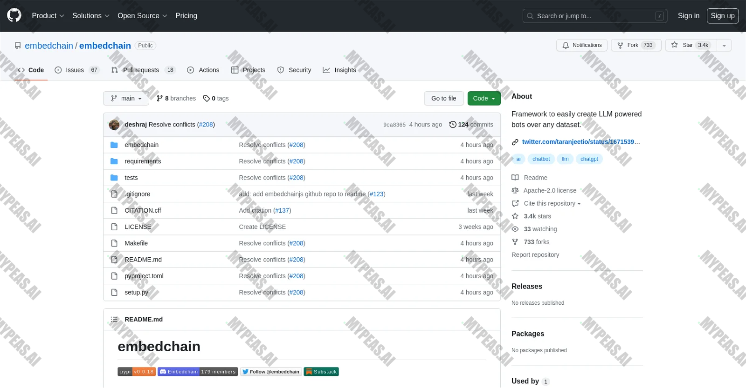Click the LICENSE file icon
746x388 pixels.
pos(114,227)
